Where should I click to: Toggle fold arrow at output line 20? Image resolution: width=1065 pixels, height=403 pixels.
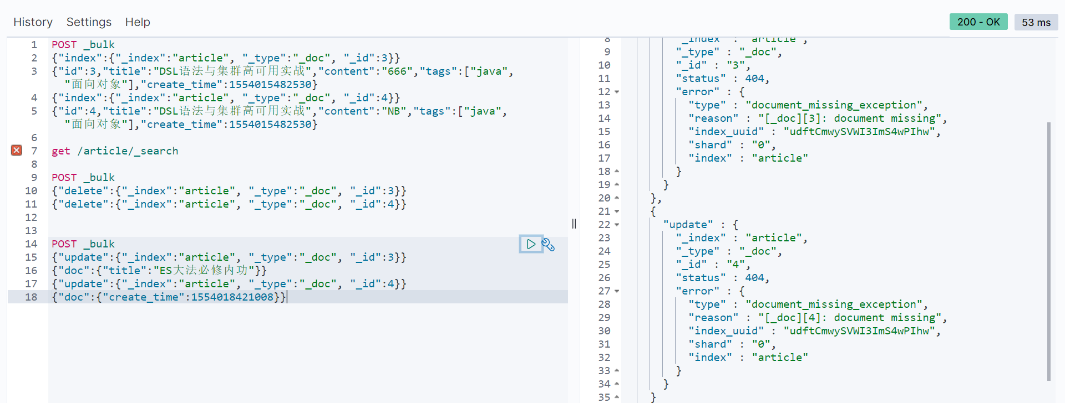click(617, 198)
